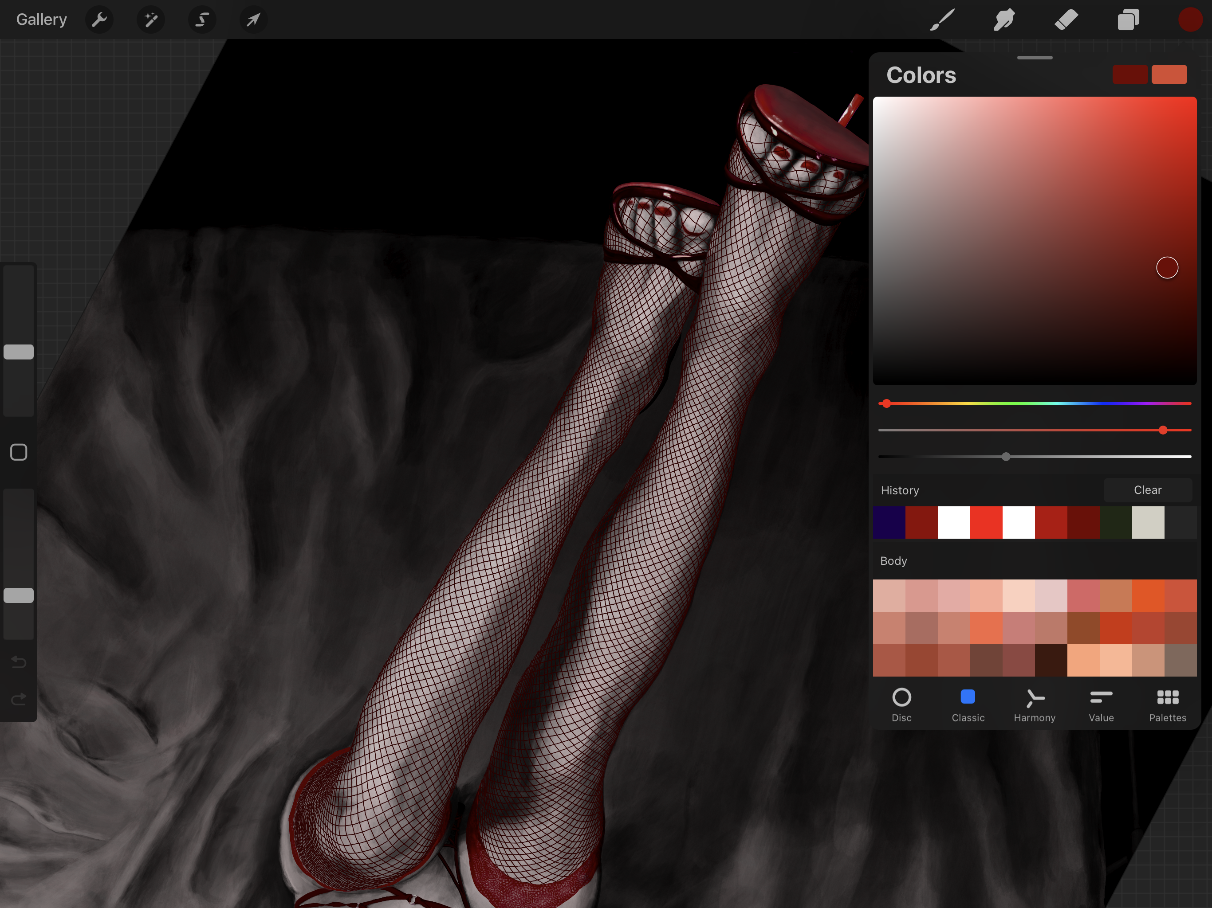Click the Redo arrow in the sidebar
The width and height of the screenshot is (1212, 908).
19,699
